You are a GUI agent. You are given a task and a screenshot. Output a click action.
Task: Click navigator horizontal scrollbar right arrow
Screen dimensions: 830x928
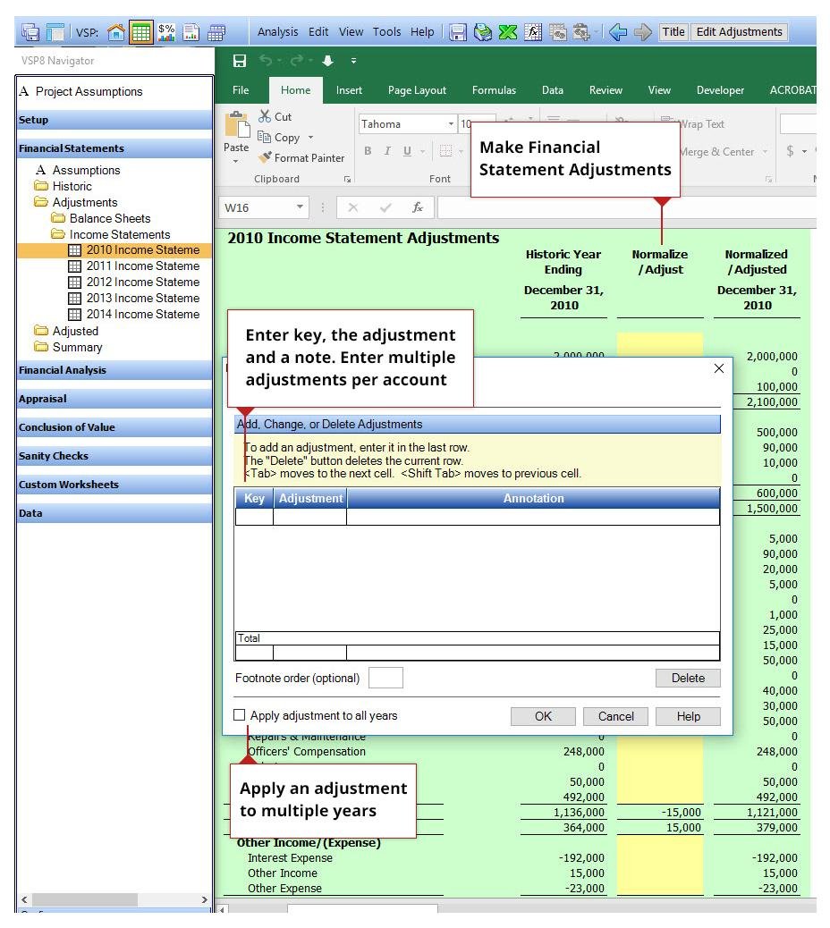(x=205, y=899)
